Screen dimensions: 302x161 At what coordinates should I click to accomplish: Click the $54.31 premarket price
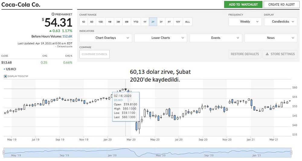point(57,23)
